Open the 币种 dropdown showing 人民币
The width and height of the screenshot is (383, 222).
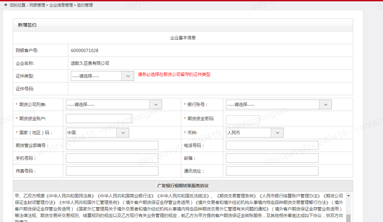click(254, 133)
